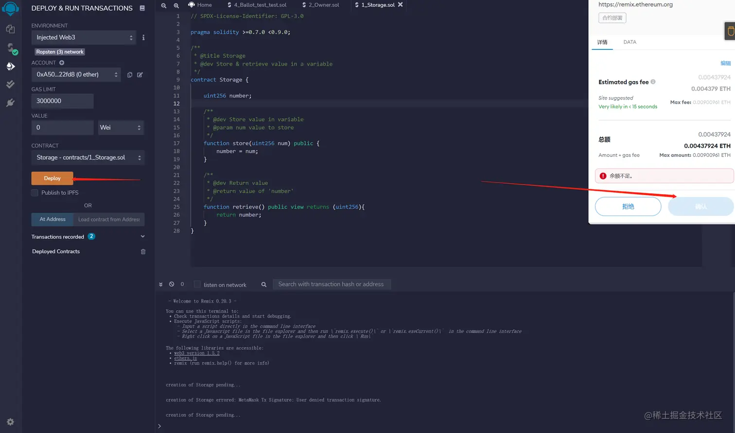Change the Wei unit dropdown
Viewport: 735px width, 433px height.
click(121, 128)
